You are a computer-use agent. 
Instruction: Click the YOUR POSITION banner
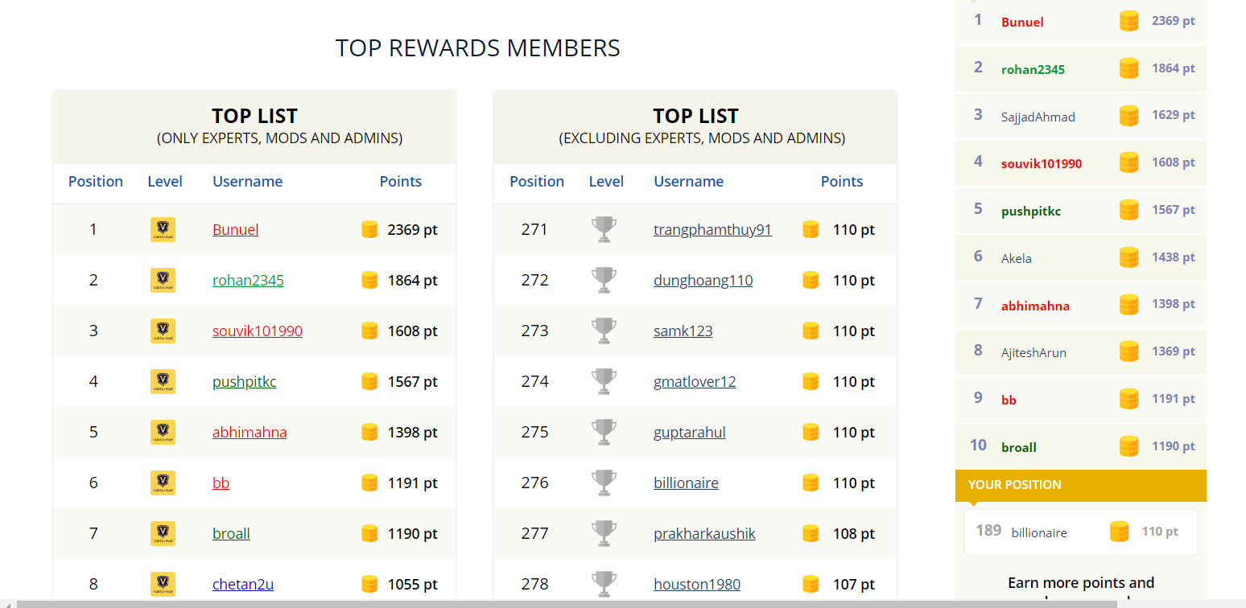tap(1081, 485)
